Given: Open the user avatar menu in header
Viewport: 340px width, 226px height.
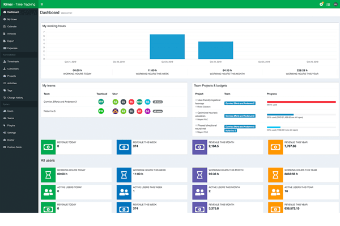Looking at the screenshot, I should (x=335, y=4).
